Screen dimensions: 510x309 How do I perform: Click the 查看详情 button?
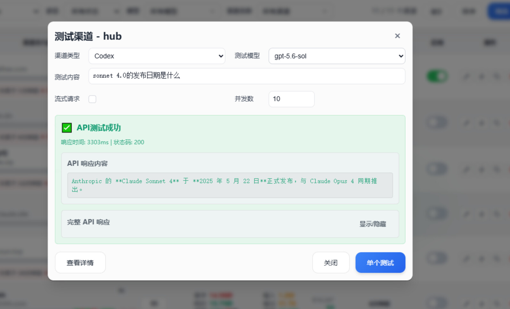80,263
